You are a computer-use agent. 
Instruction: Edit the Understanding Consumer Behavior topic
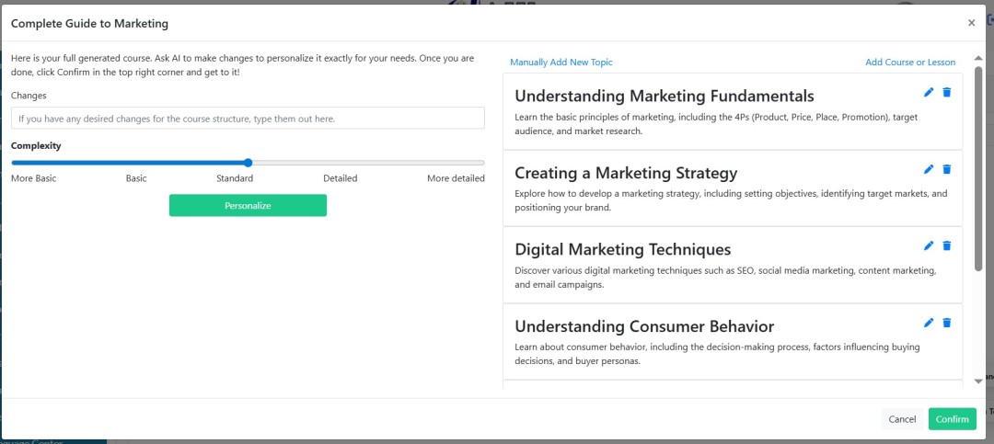coord(929,323)
